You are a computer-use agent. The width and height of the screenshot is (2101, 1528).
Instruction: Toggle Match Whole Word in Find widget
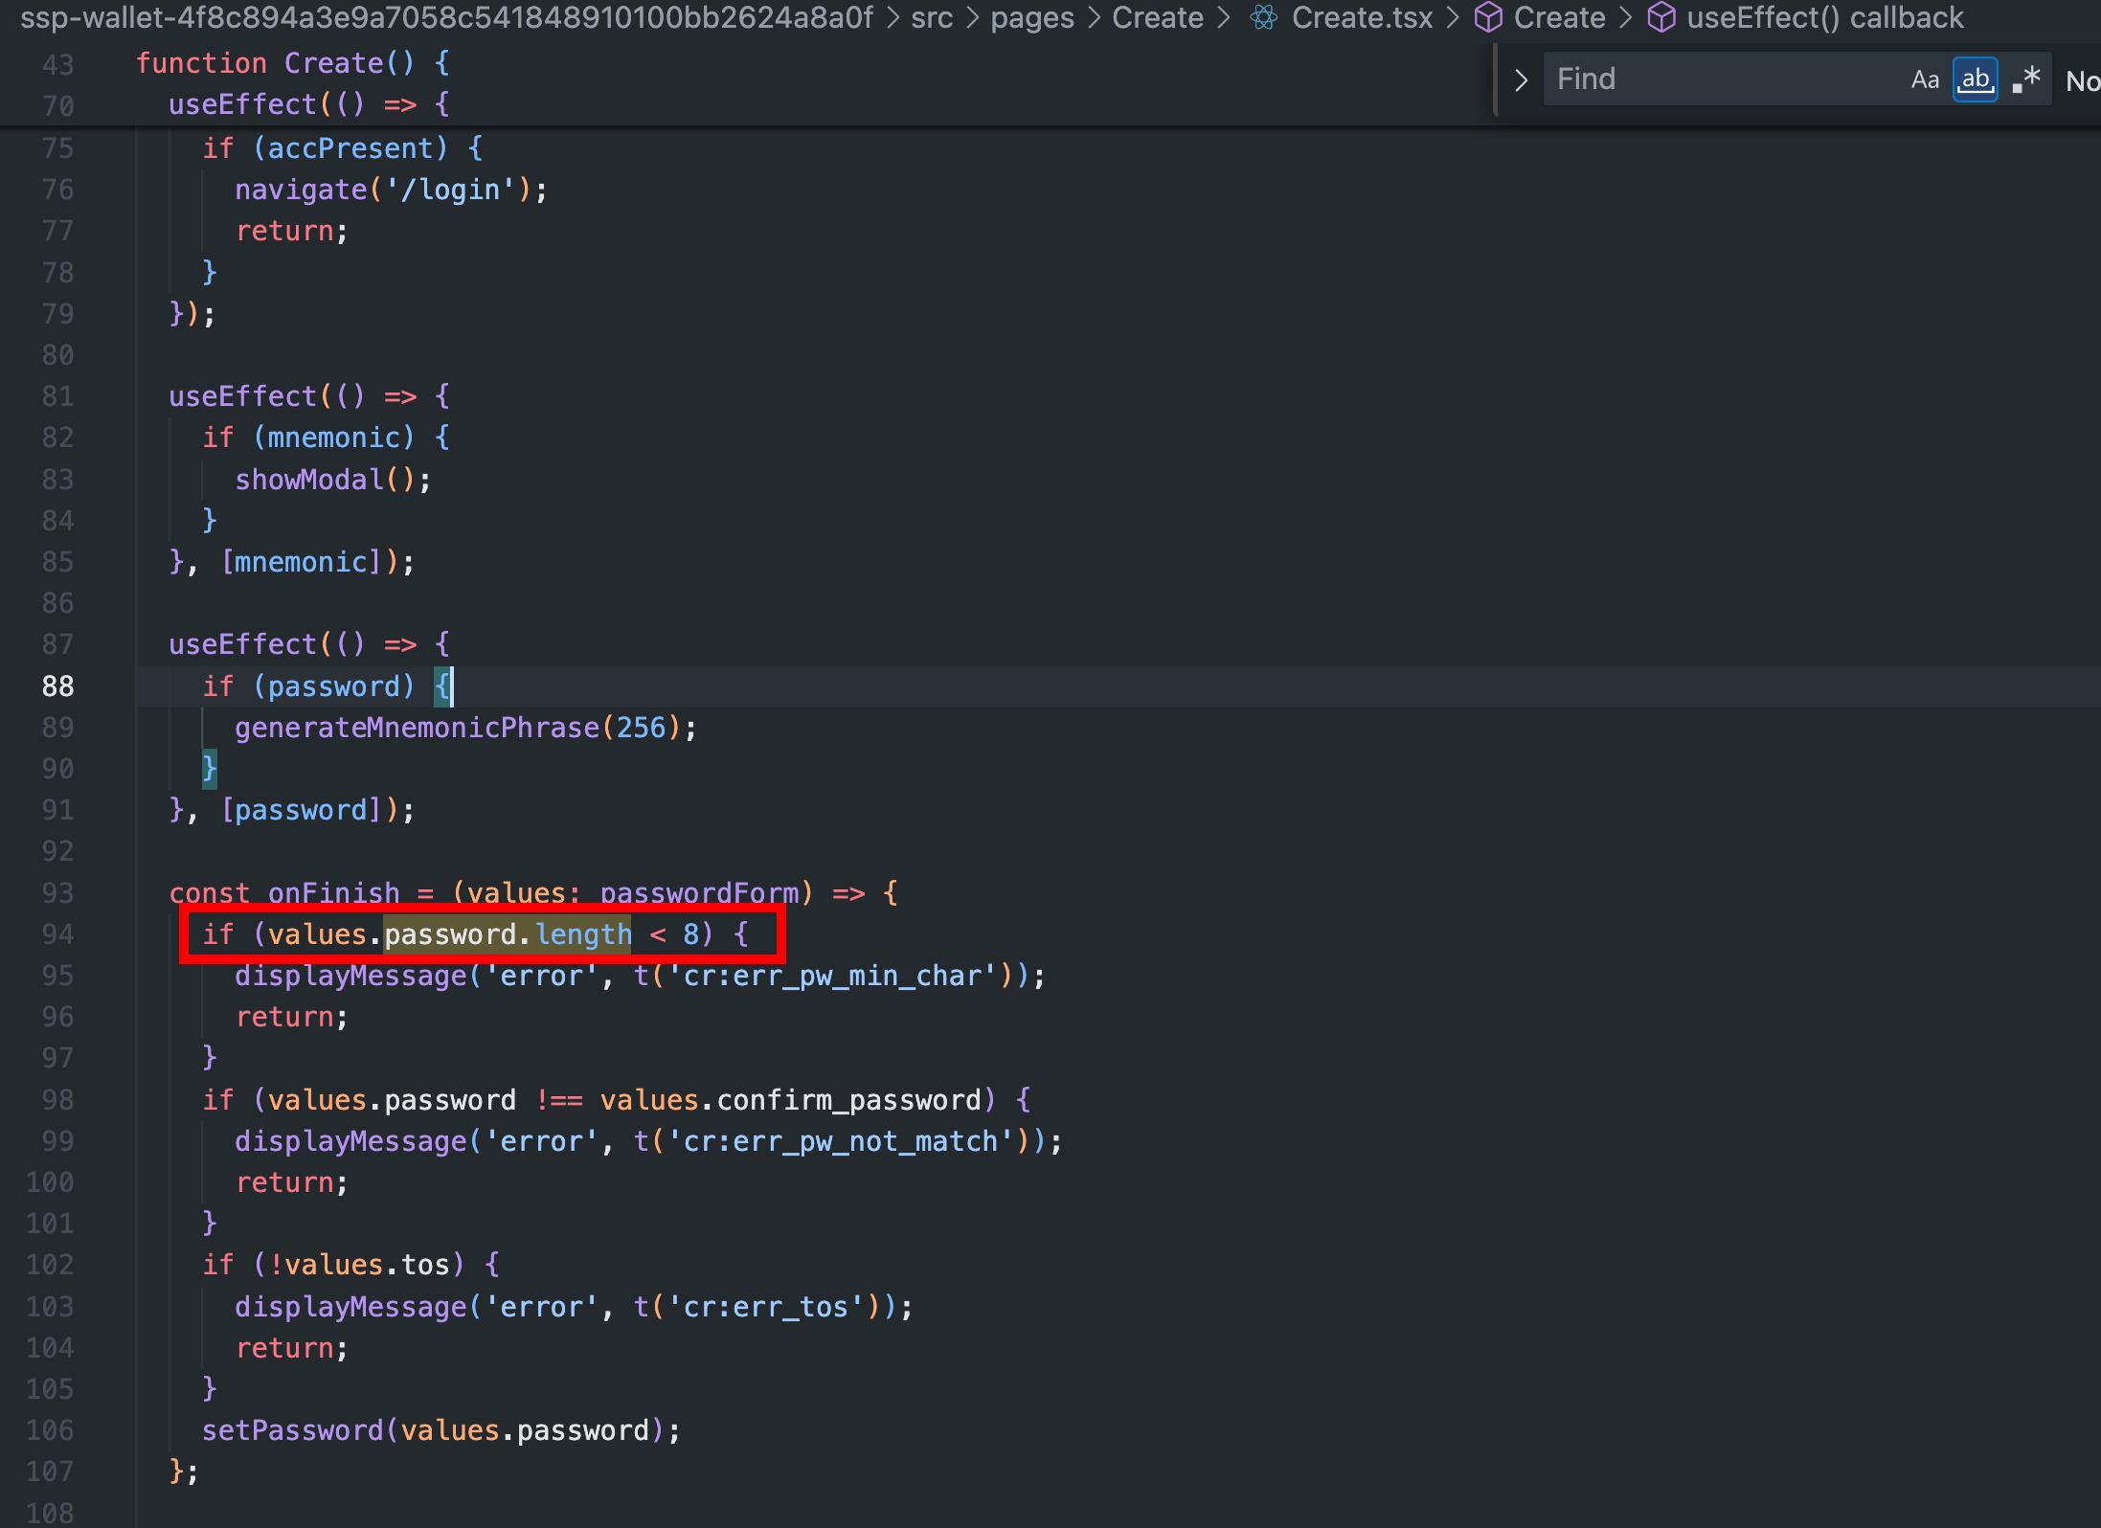tap(1975, 79)
